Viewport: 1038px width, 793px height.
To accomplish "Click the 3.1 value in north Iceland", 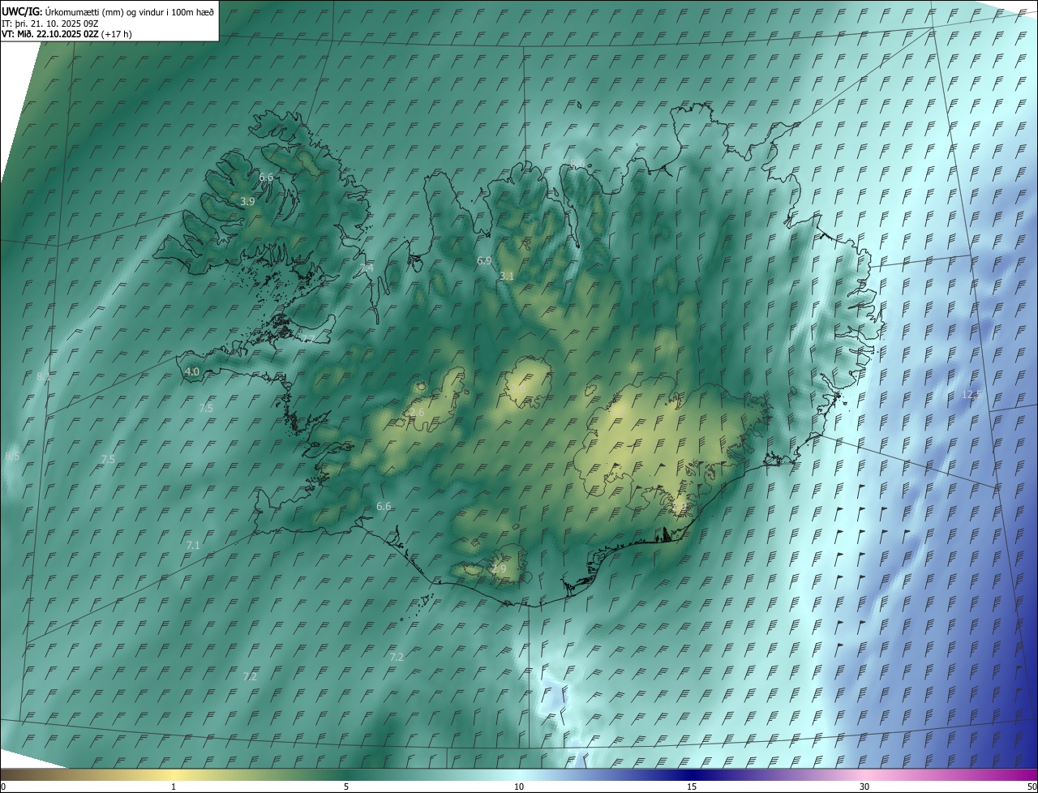I will click(507, 276).
